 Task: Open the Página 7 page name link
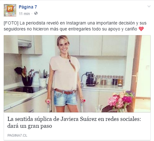(28, 7)
